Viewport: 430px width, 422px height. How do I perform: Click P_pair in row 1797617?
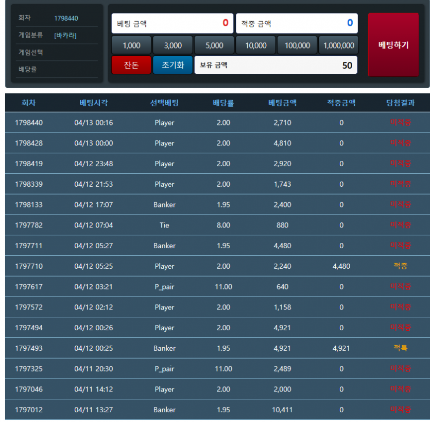(x=164, y=287)
